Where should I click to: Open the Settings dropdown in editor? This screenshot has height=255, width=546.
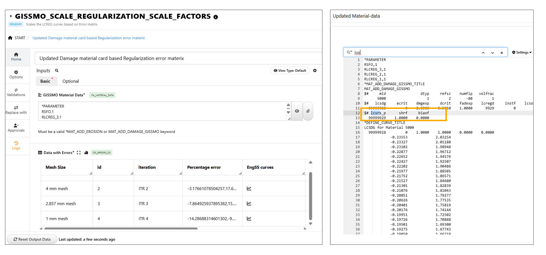pyautogui.click(x=521, y=52)
